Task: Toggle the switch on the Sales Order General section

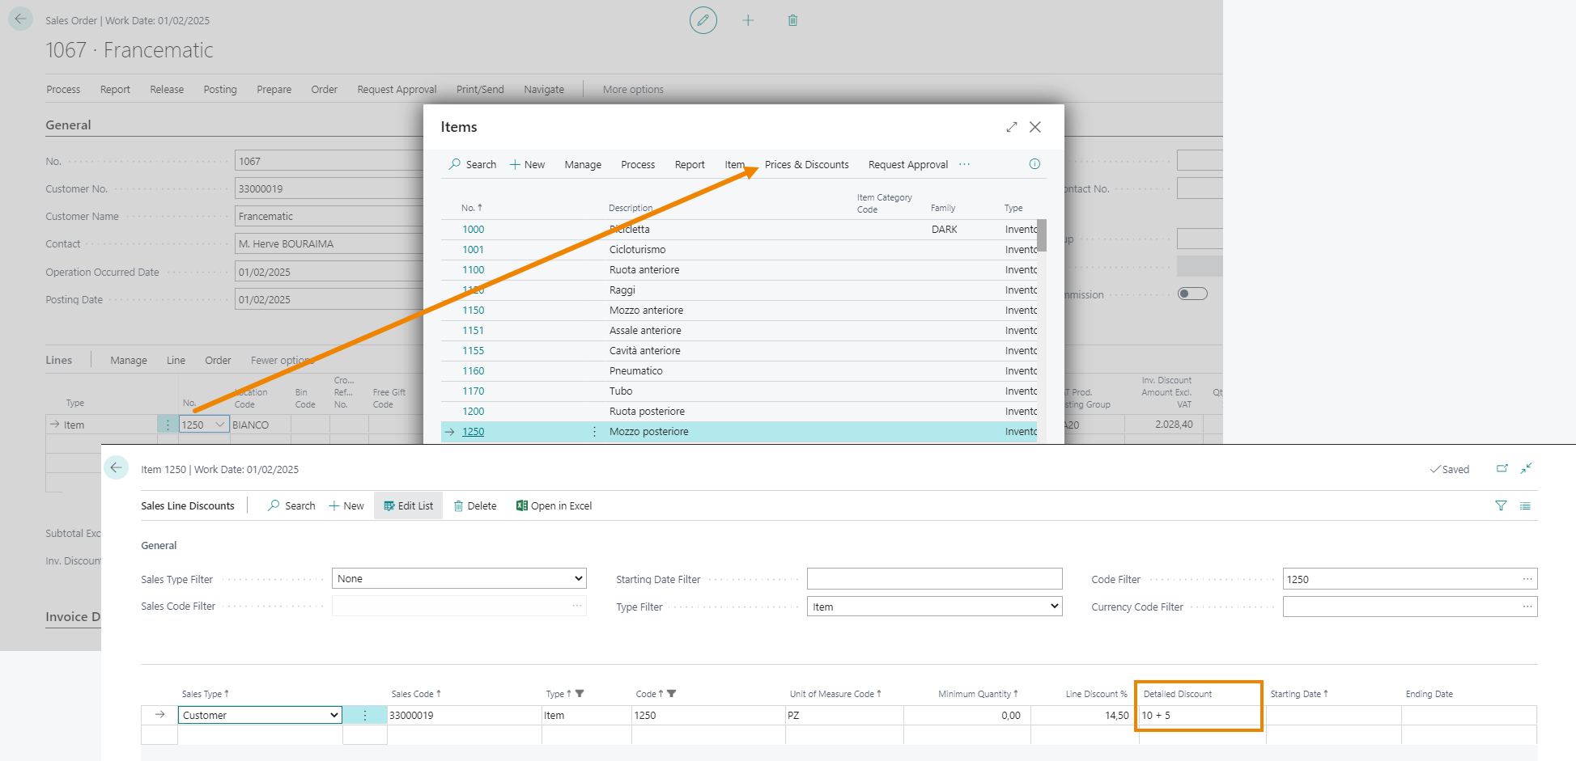Action: point(1192,294)
